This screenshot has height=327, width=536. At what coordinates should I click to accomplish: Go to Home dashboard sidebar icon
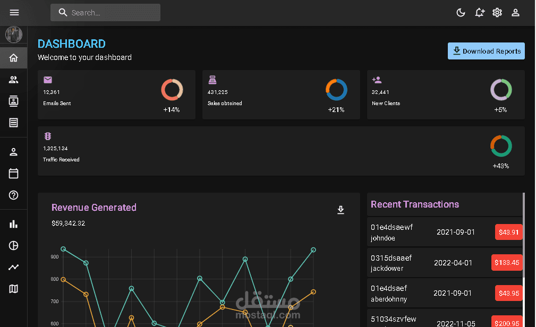(x=14, y=58)
